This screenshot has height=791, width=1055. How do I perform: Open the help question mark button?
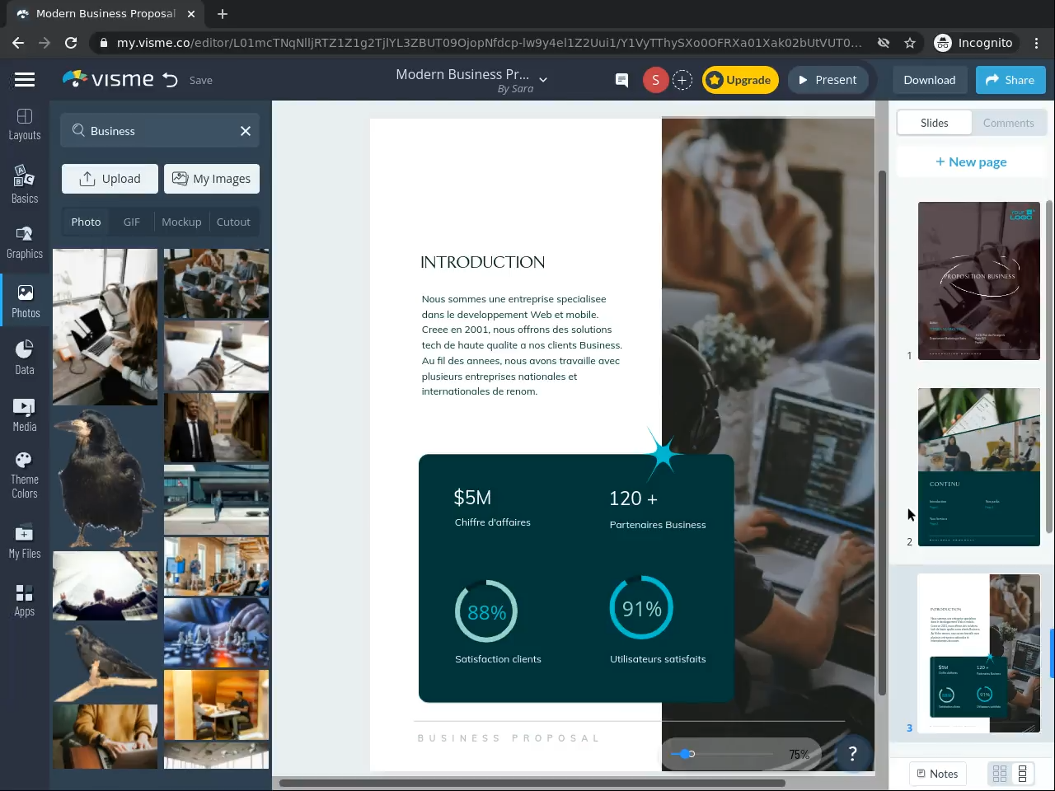coord(853,753)
